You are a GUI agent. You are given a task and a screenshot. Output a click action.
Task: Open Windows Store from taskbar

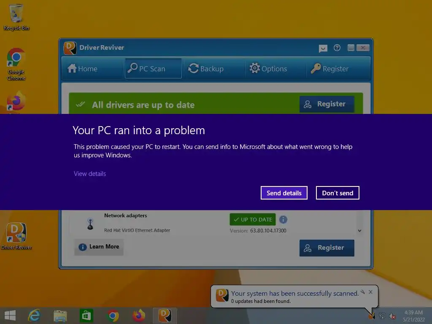point(86,316)
